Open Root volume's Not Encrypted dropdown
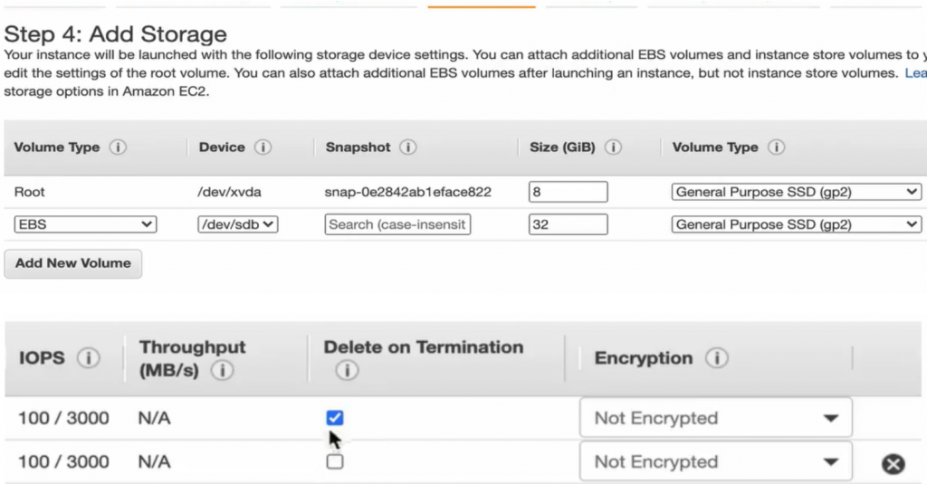Screen dimensions: 927x484 click(x=715, y=418)
